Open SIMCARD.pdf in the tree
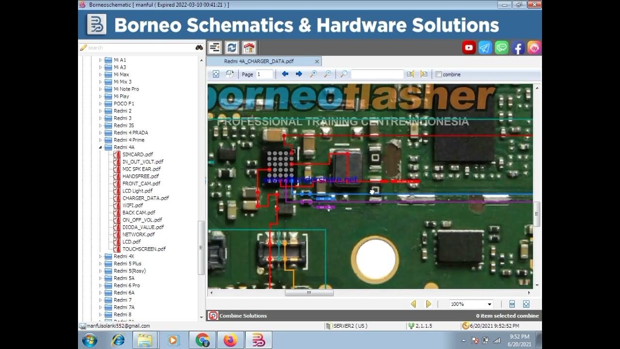This screenshot has height=349, width=620. click(138, 155)
